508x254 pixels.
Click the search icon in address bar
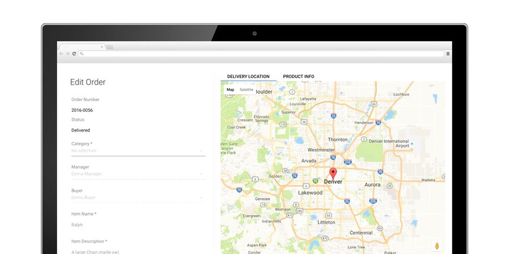click(x=82, y=54)
